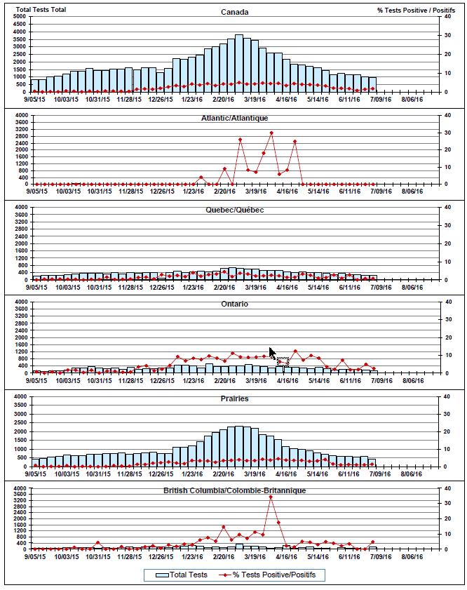Click the highest red peak in Atlantic chart
The height and width of the screenshot is (590, 467).
pyautogui.click(x=271, y=133)
